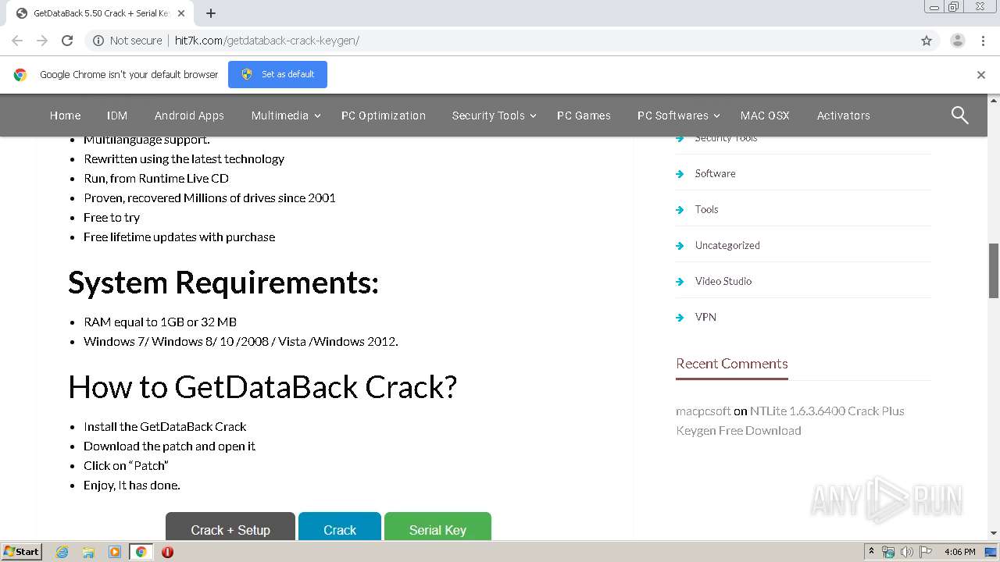This screenshot has width=1000, height=562.
Task: Open Android Apps menu item
Action: pos(189,116)
